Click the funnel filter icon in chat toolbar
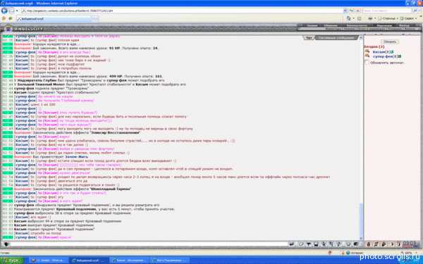Image resolution: width=423 pixels, height=264 pixels. click(308, 244)
